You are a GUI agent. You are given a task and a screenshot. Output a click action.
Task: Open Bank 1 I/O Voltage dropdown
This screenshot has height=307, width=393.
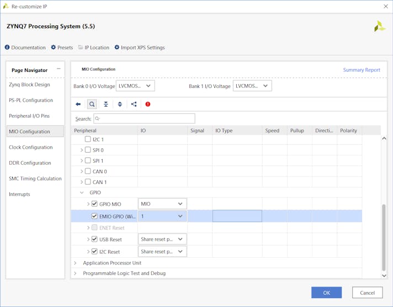[252, 86]
